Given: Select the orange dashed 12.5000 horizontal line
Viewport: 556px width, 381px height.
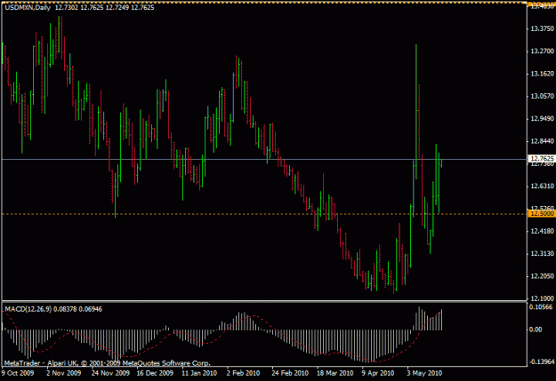Looking at the screenshot, I should (264, 214).
